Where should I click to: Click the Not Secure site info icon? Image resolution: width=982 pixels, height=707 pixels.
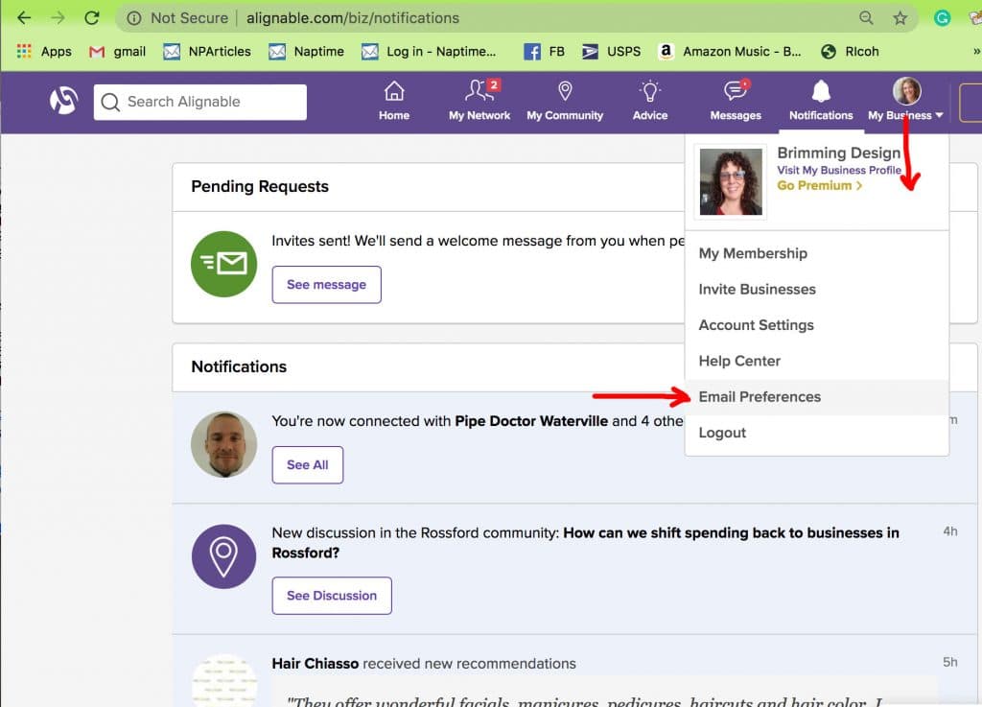tap(134, 18)
